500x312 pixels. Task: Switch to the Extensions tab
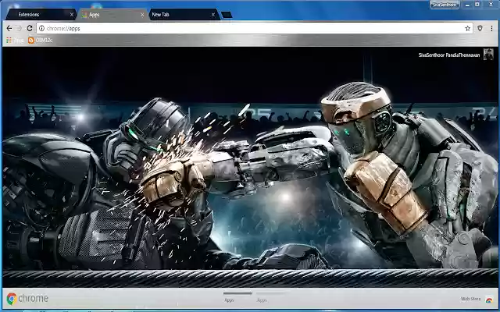(41, 15)
